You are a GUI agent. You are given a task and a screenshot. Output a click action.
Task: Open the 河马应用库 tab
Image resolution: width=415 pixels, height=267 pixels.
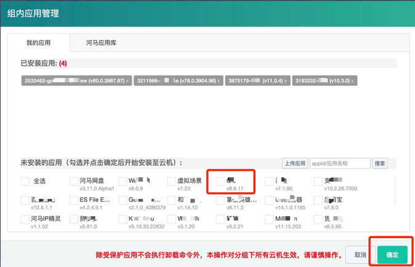[x=101, y=43]
